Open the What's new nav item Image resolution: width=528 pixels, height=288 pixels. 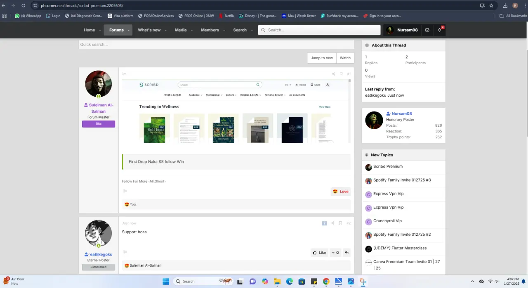coord(149,30)
